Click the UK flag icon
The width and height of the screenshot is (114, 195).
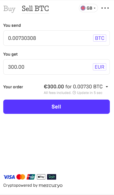click(83, 8)
